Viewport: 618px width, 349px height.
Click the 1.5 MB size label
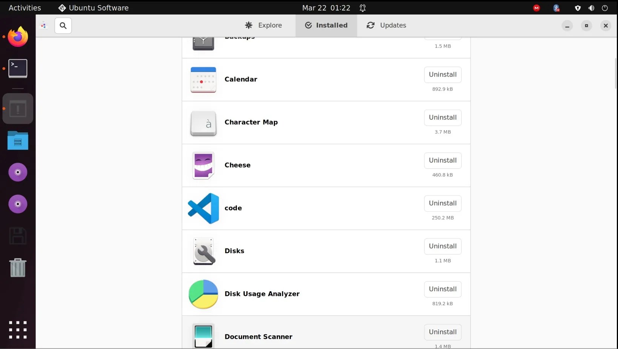click(443, 46)
